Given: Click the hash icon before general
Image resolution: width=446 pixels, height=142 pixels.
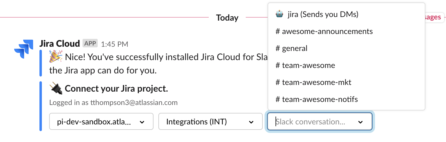Looking at the screenshot, I should [x=278, y=49].
